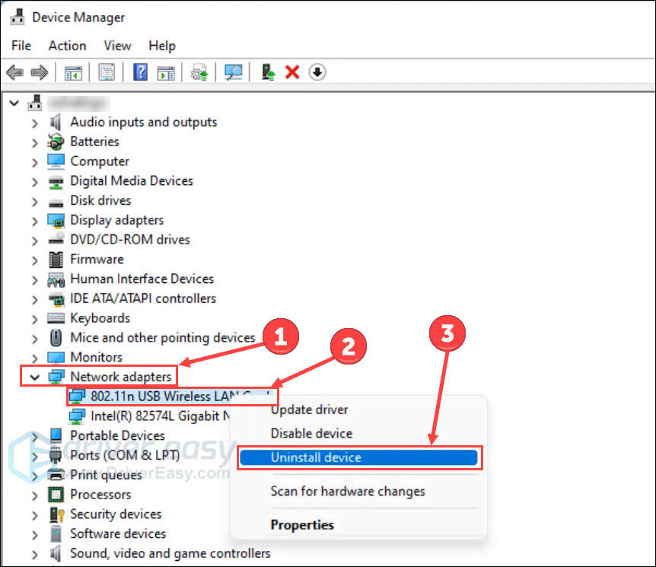Select the Processors tree item

[x=100, y=494]
